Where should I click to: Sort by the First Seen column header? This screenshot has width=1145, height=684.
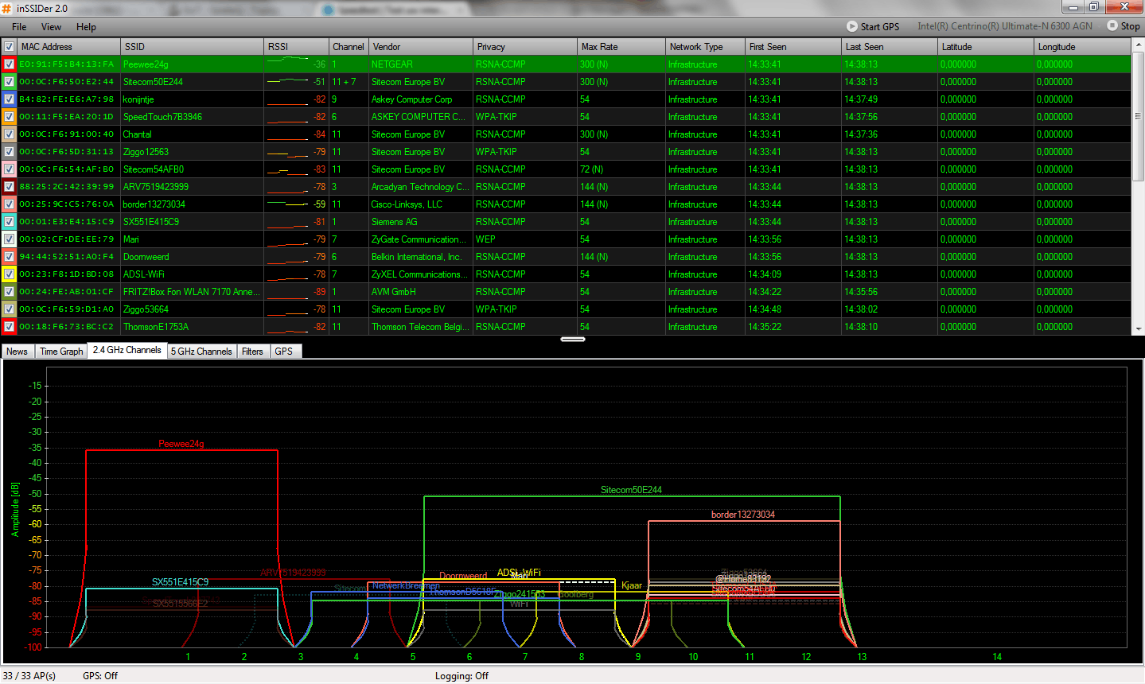tap(793, 47)
